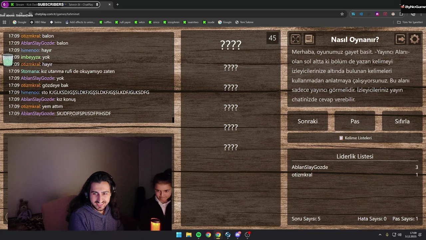Open File Explorer from the taskbar
This screenshot has width=426, height=240.
[x=189, y=235]
